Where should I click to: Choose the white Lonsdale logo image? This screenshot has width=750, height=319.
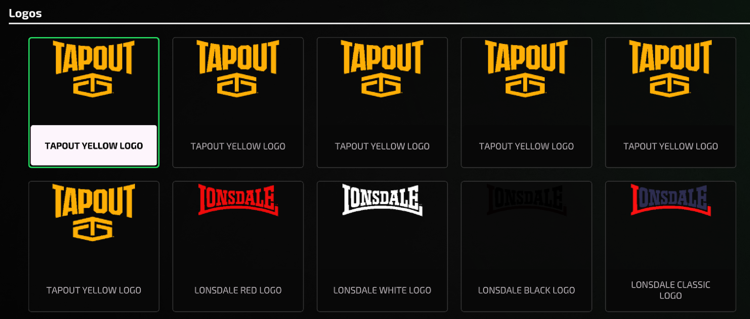382,200
